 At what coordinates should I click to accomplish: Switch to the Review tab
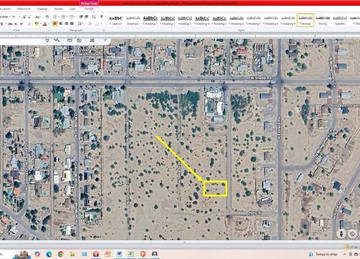pyautogui.click(x=58, y=9)
